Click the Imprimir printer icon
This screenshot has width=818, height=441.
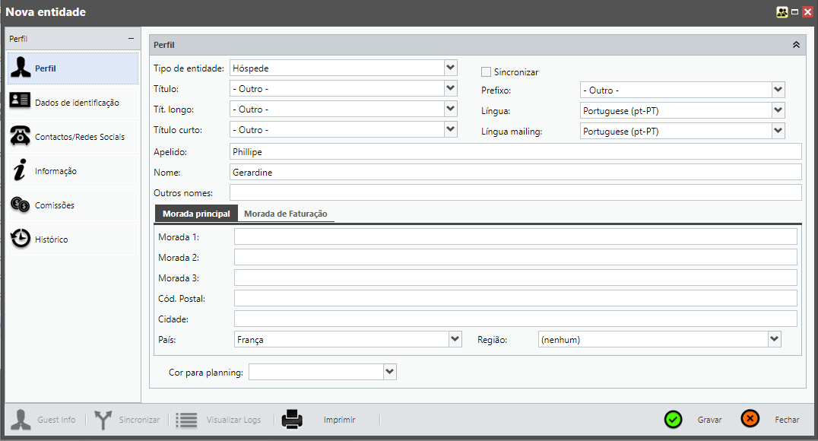[x=293, y=420]
